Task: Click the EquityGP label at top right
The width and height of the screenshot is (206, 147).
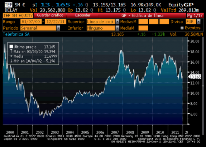Action: (181, 5)
